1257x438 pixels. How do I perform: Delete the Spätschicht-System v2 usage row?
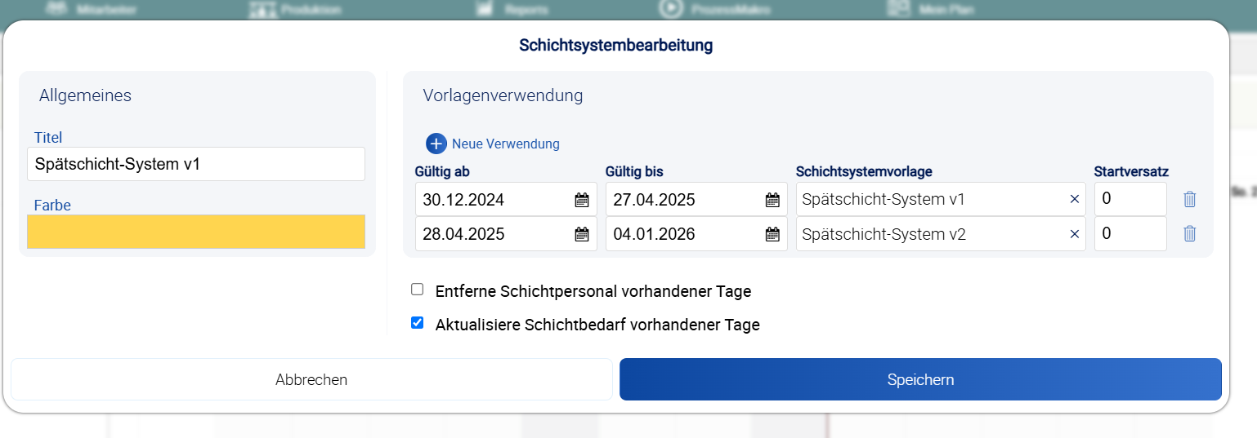tap(1190, 233)
